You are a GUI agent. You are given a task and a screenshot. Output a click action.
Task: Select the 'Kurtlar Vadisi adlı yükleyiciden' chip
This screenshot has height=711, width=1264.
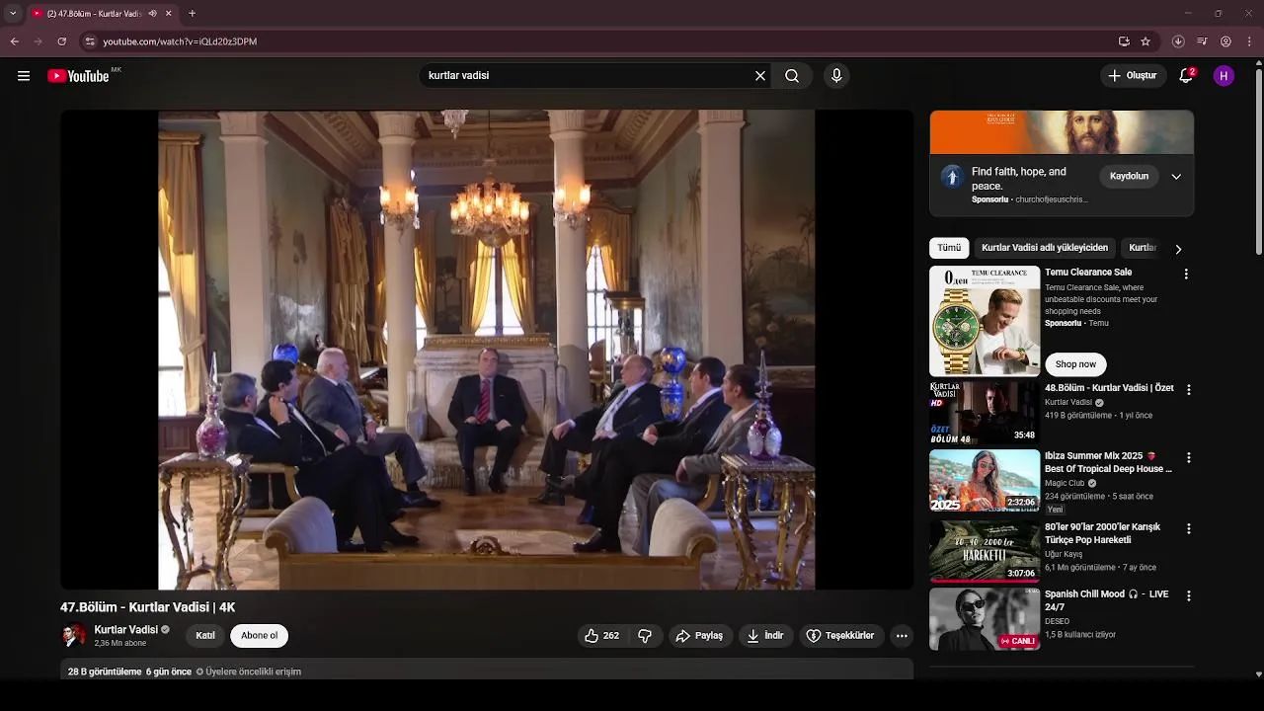click(1045, 248)
